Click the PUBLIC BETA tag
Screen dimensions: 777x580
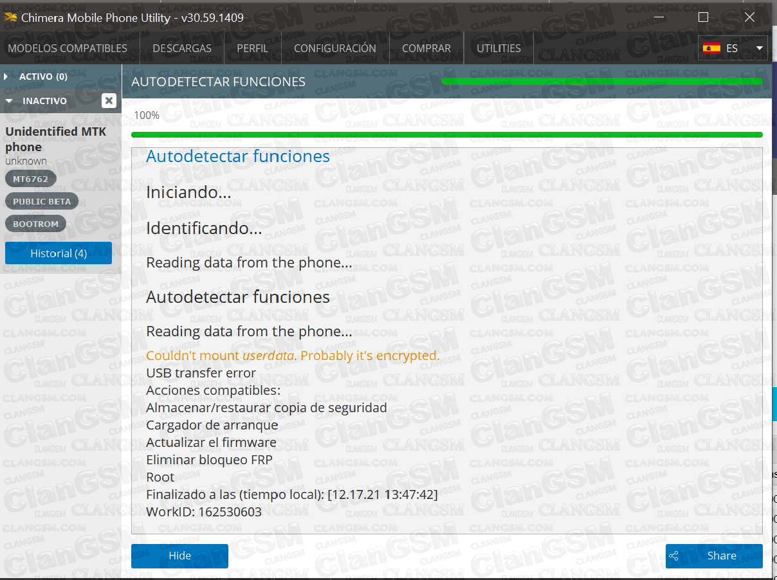click(42, 201)
